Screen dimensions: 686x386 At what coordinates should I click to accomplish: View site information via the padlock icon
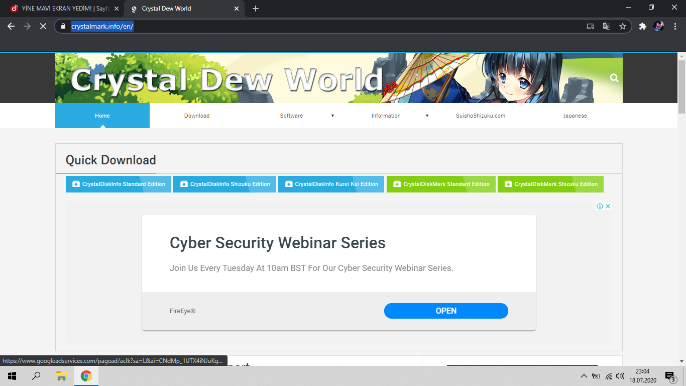coord(63,26)
